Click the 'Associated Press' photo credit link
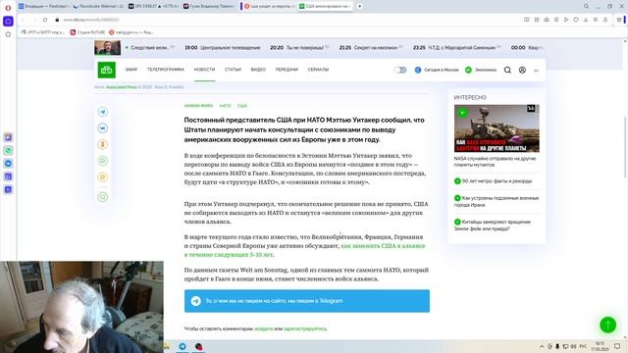Image resolution: width=628 pixels, height=353 pixels. (x=122, y=87)
